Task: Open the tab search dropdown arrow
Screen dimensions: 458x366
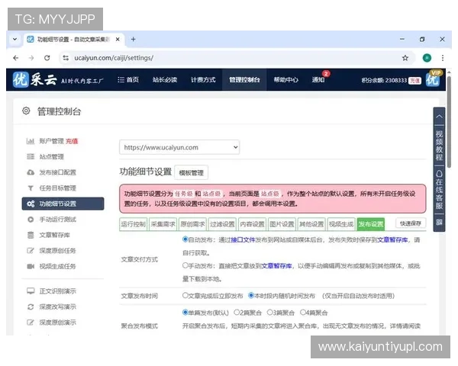Action: (15, 39)
